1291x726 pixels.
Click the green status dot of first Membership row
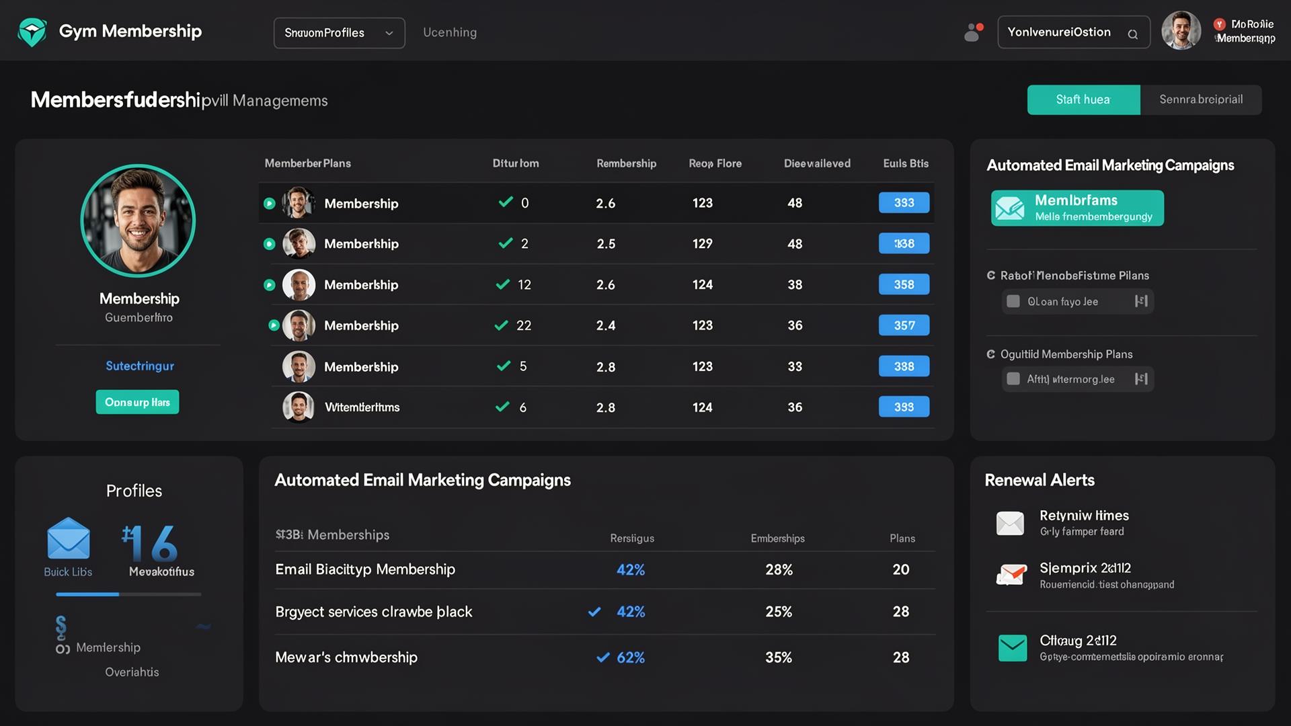tap(270, 204)
